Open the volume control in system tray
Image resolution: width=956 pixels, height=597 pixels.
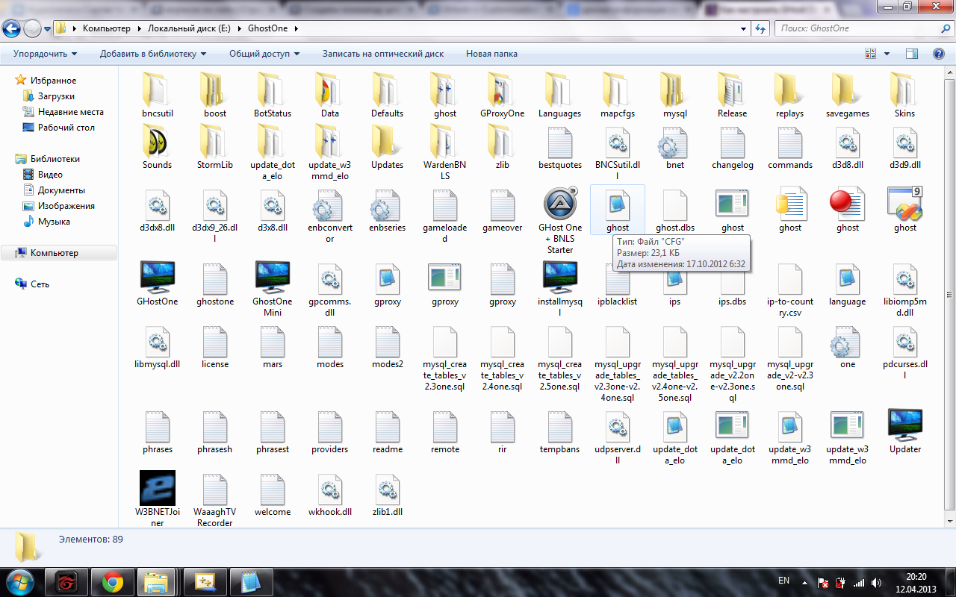[875, 583]
